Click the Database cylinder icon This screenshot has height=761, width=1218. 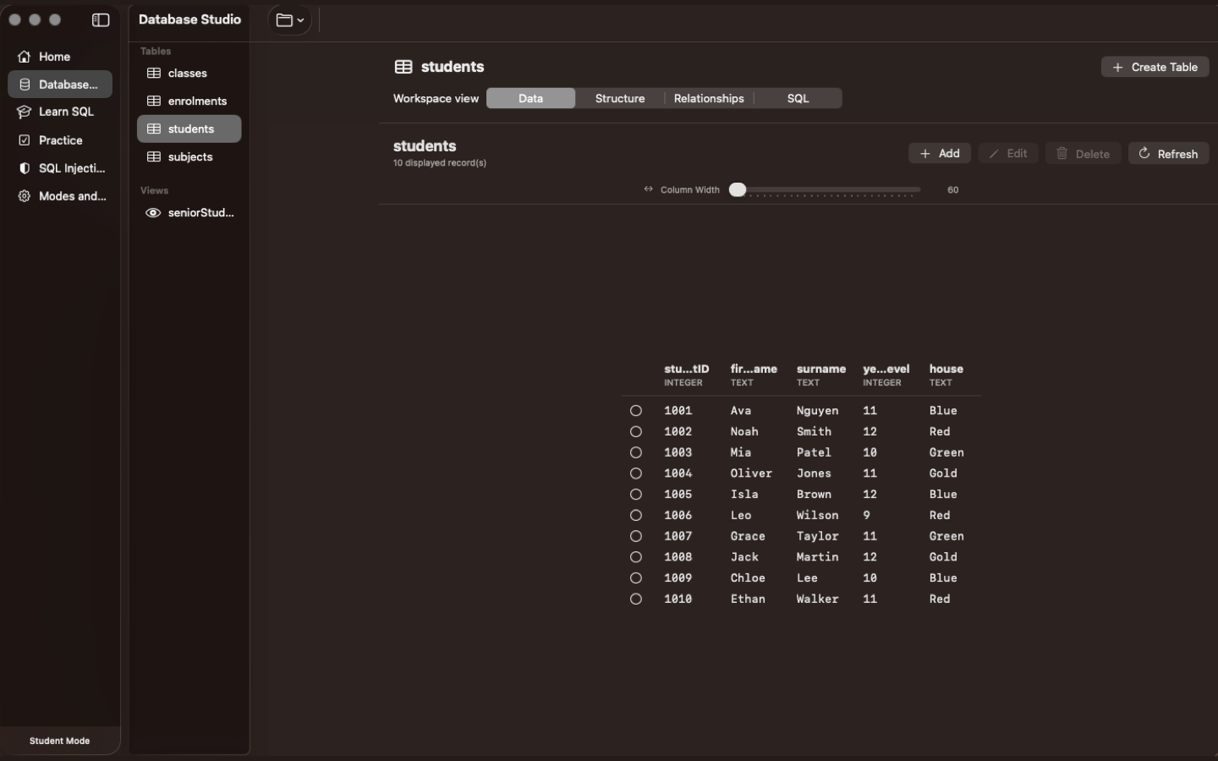coord(25,85)
